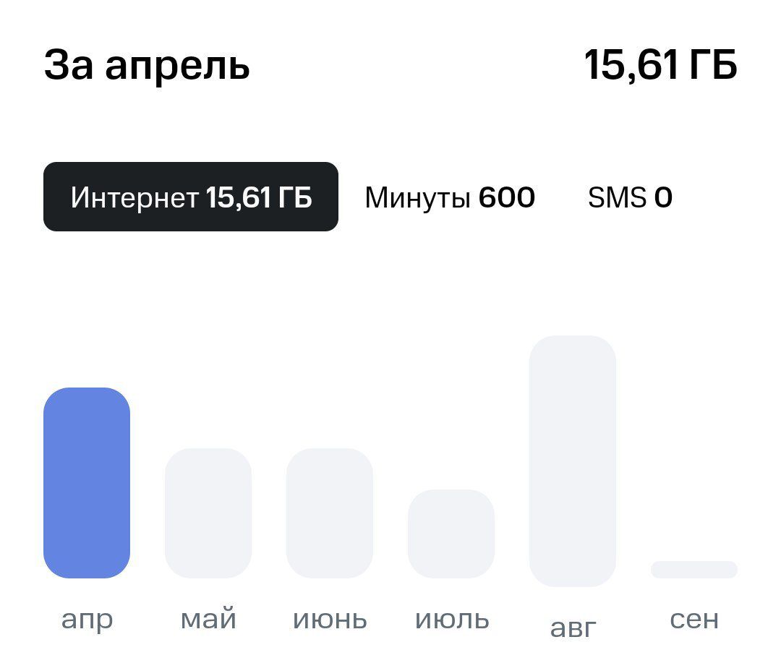Open the SMS 0 tab
The image size is (781, 663).
(630, 198)
